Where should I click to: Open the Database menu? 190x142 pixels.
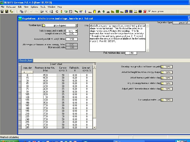11,7
